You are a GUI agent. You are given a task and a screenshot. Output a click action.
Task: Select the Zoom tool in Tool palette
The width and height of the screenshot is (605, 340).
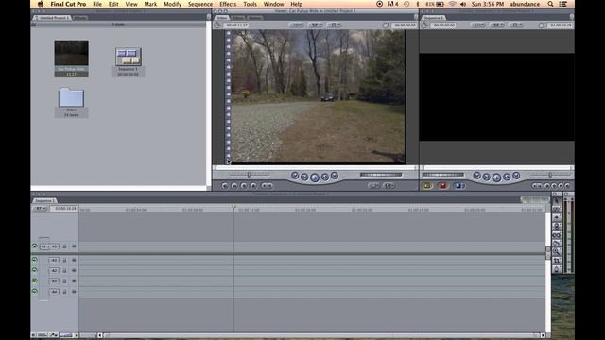click(x=557, y=252)
